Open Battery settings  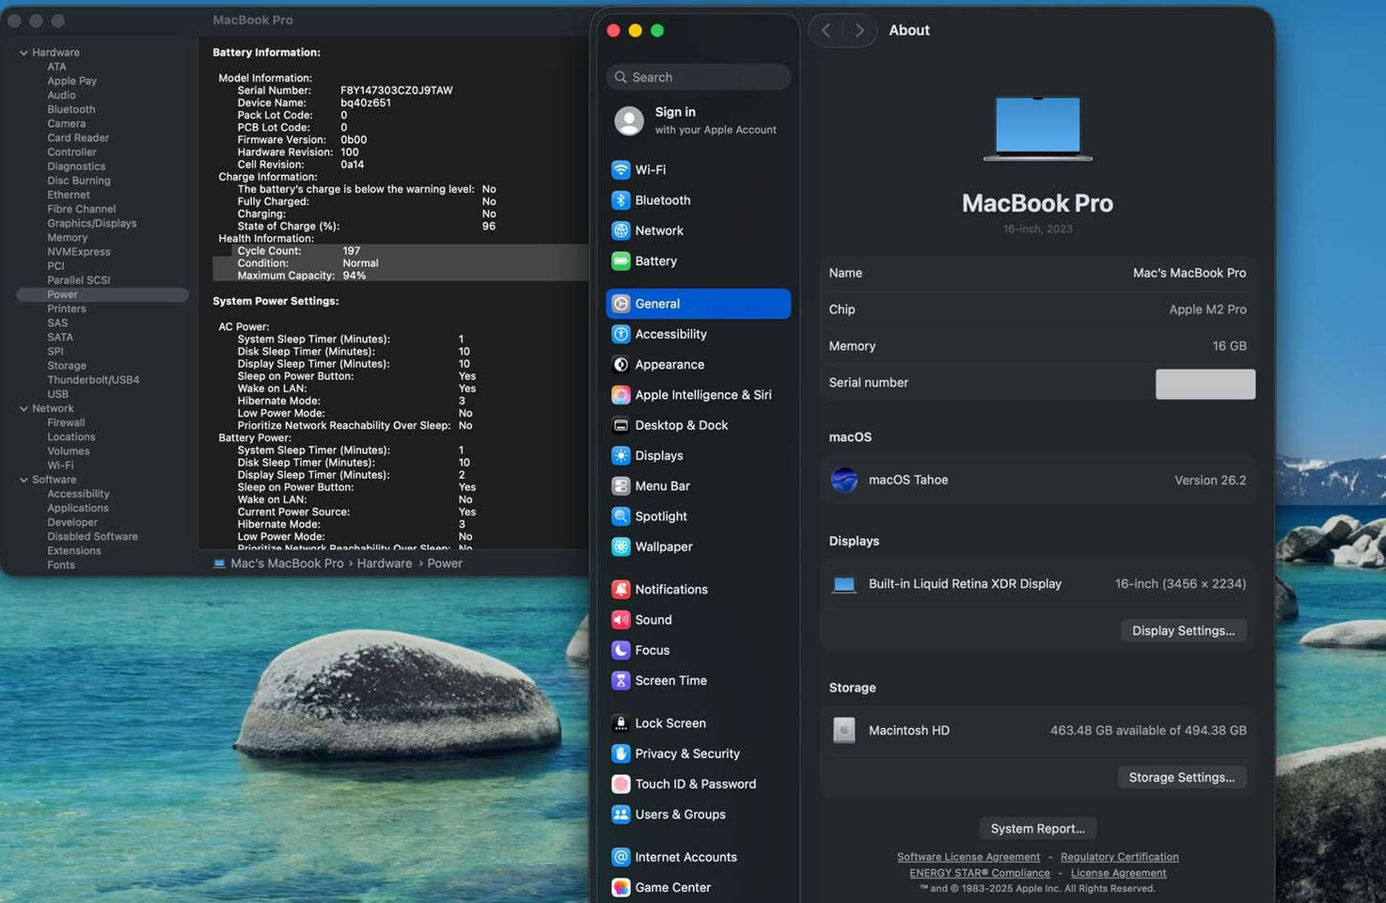point(655,261)
